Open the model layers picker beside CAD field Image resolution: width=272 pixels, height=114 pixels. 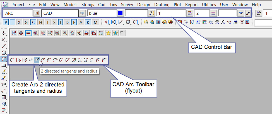pos(82,13)
